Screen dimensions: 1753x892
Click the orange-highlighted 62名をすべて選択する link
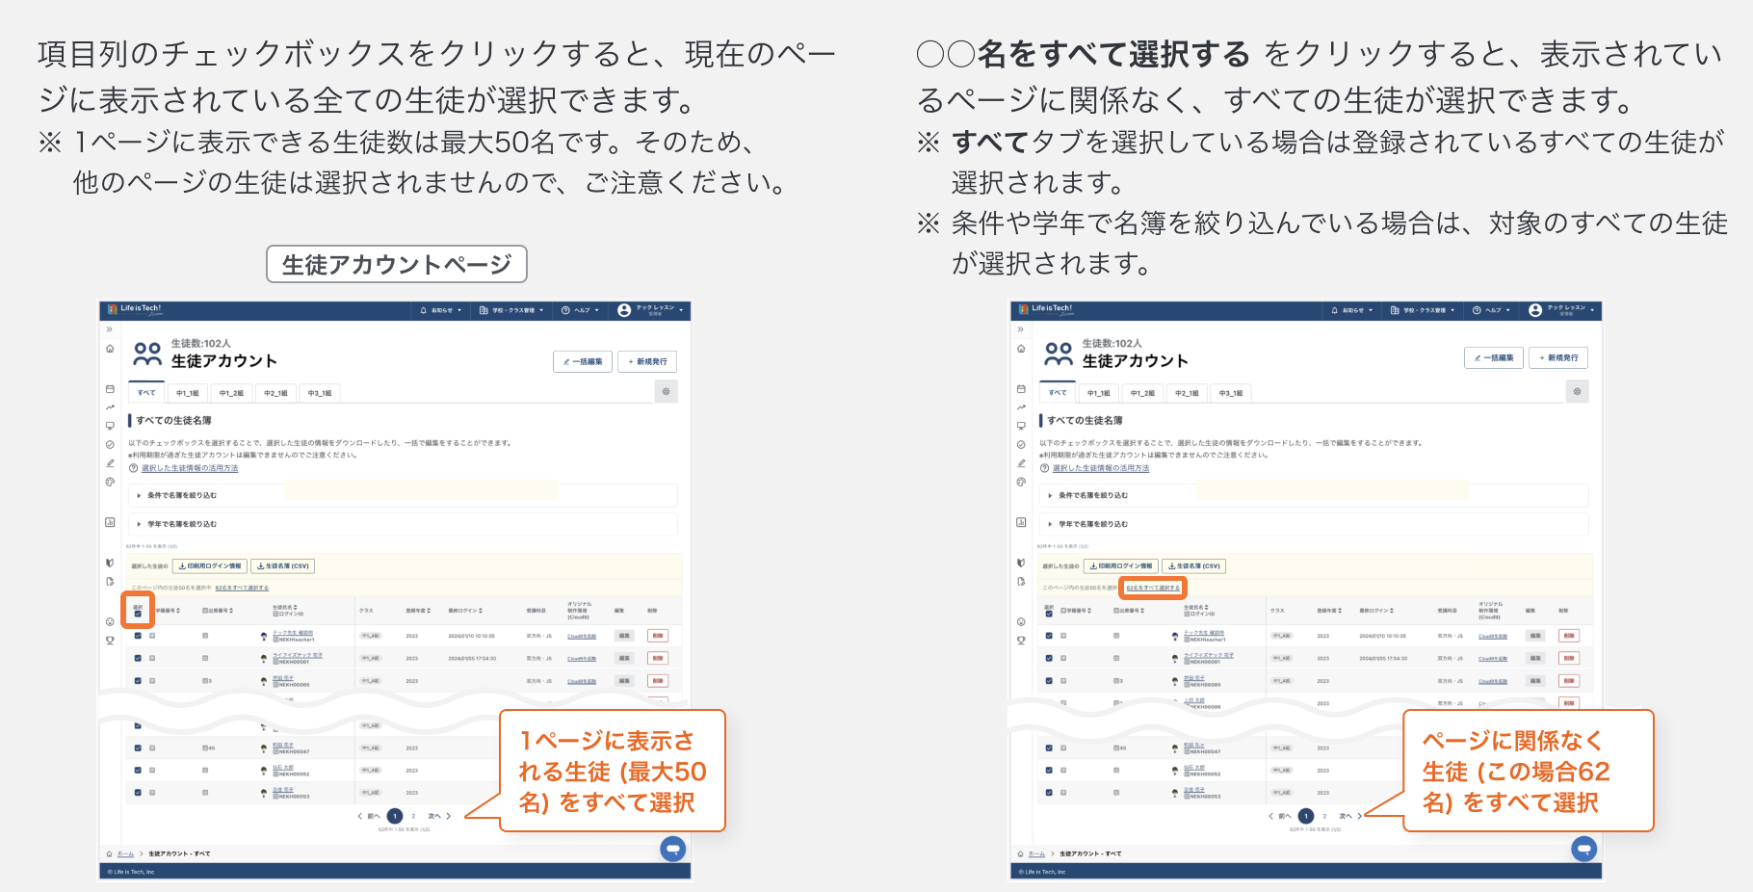pos(1153,588)
